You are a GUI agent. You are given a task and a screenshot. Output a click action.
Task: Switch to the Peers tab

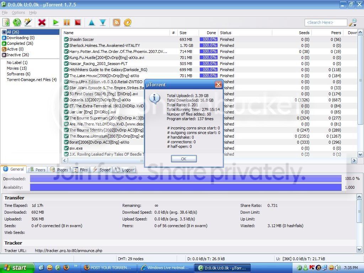pos(37,170)
